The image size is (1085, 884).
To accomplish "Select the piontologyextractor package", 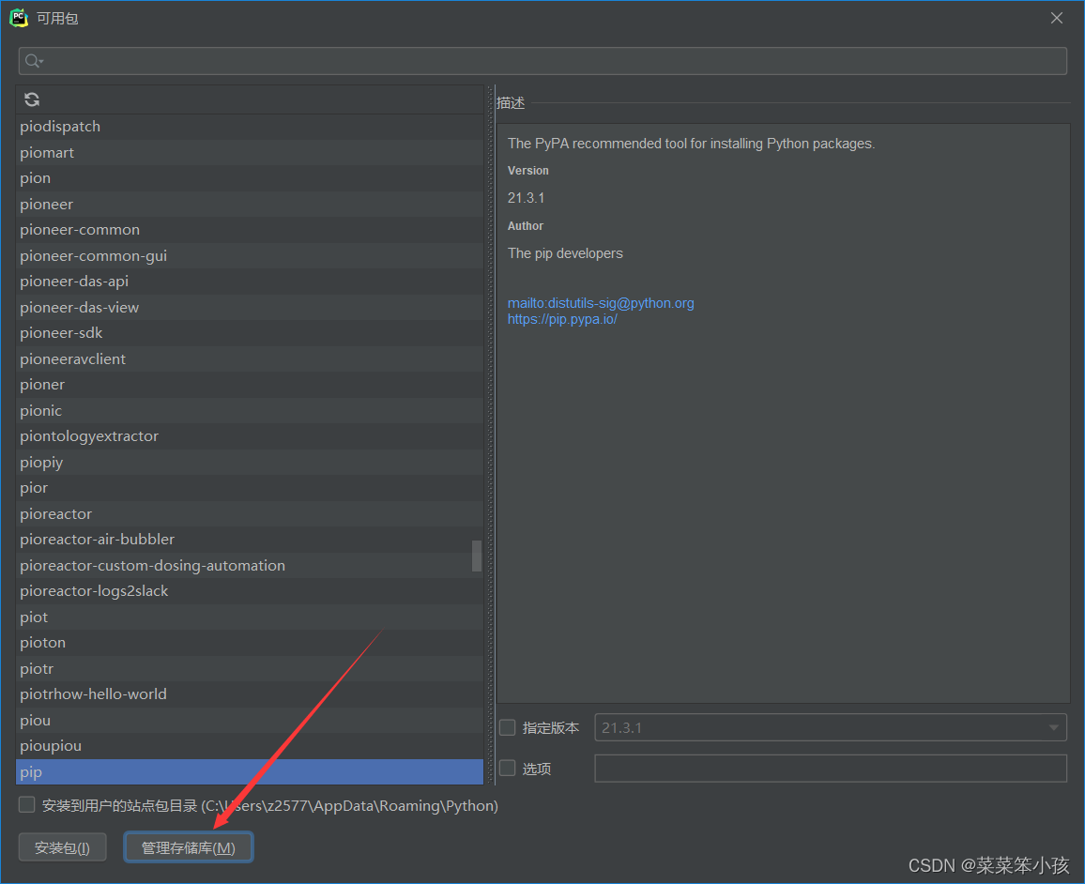I will (249, 436).
